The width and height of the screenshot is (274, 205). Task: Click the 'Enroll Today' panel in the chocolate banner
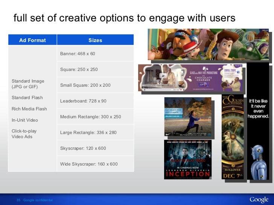click(x=232, y=73)
